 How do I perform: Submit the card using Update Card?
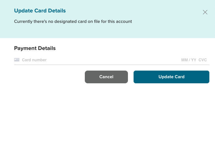[171, 77]
